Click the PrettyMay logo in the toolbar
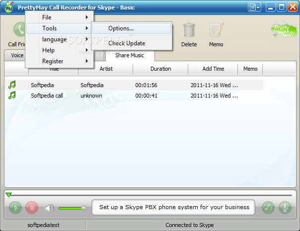 [284, 31]
